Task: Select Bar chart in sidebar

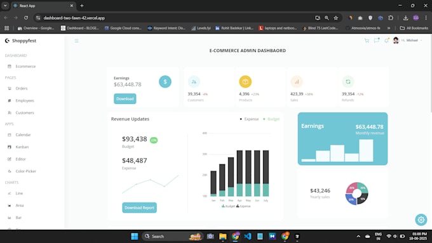Action: (x=18, y=218)
